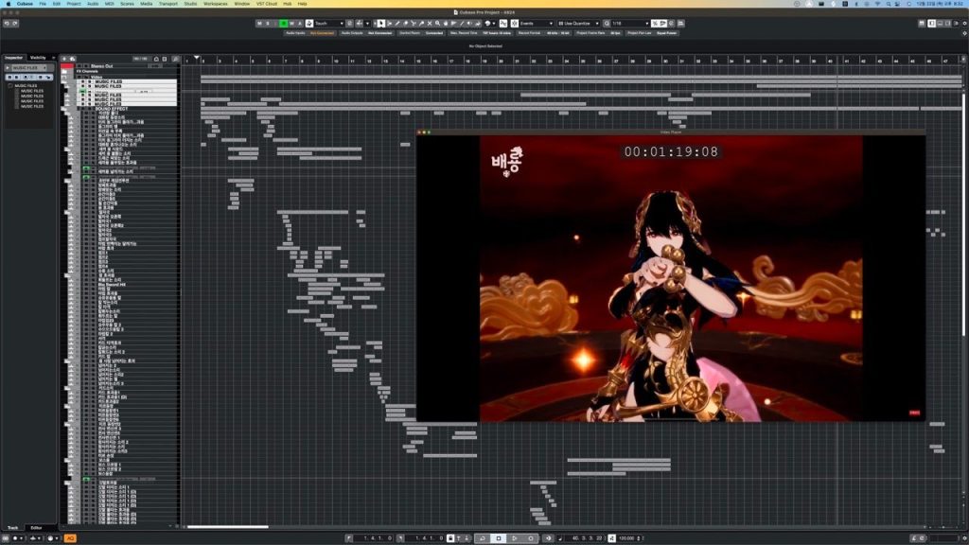The height and width of the screenshot is (545, 969).
Task: Click the quantize apply icon
Action: point(607,24)
